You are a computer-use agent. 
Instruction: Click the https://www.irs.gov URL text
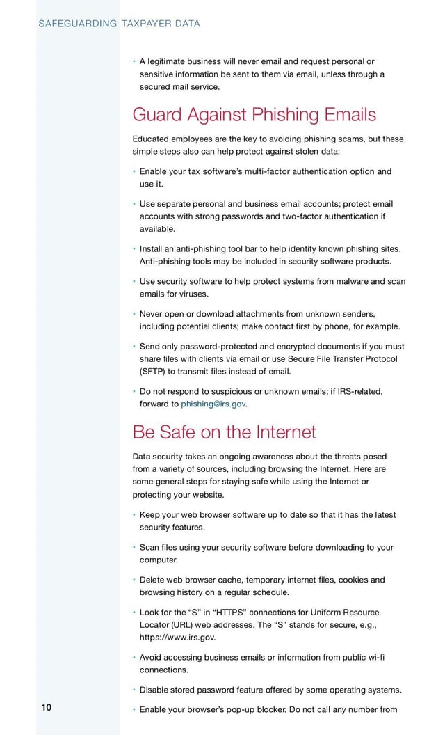pos(177,637)
